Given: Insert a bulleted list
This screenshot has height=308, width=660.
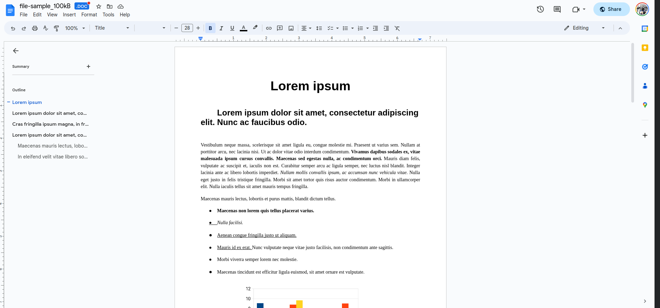Looking at the screenshot, I should [345, 28].
